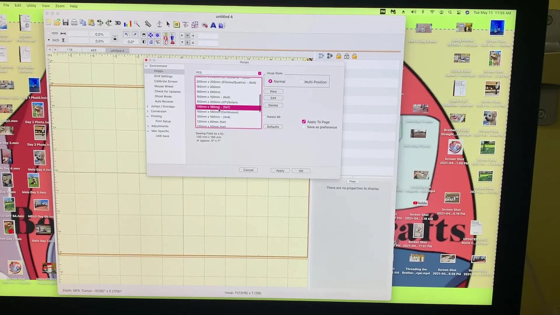Click the blue letter A lettering icon
This screenshot has height=315, width=560.
click(x=213, y=25)
